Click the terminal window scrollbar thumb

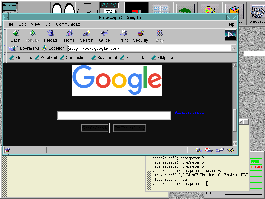pos(149,180)
